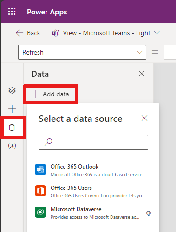Select the Office 365 Outlook connector
The height and width of the screenshot is (232, 176).
(93, 170)
